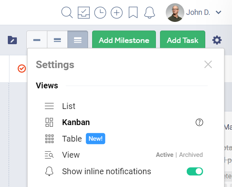
Task: Click the edit folder pencil icon
Action: [12, 40]
